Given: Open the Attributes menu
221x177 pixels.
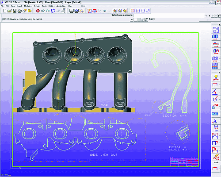Looking at the screenshot, I should 28,6.
